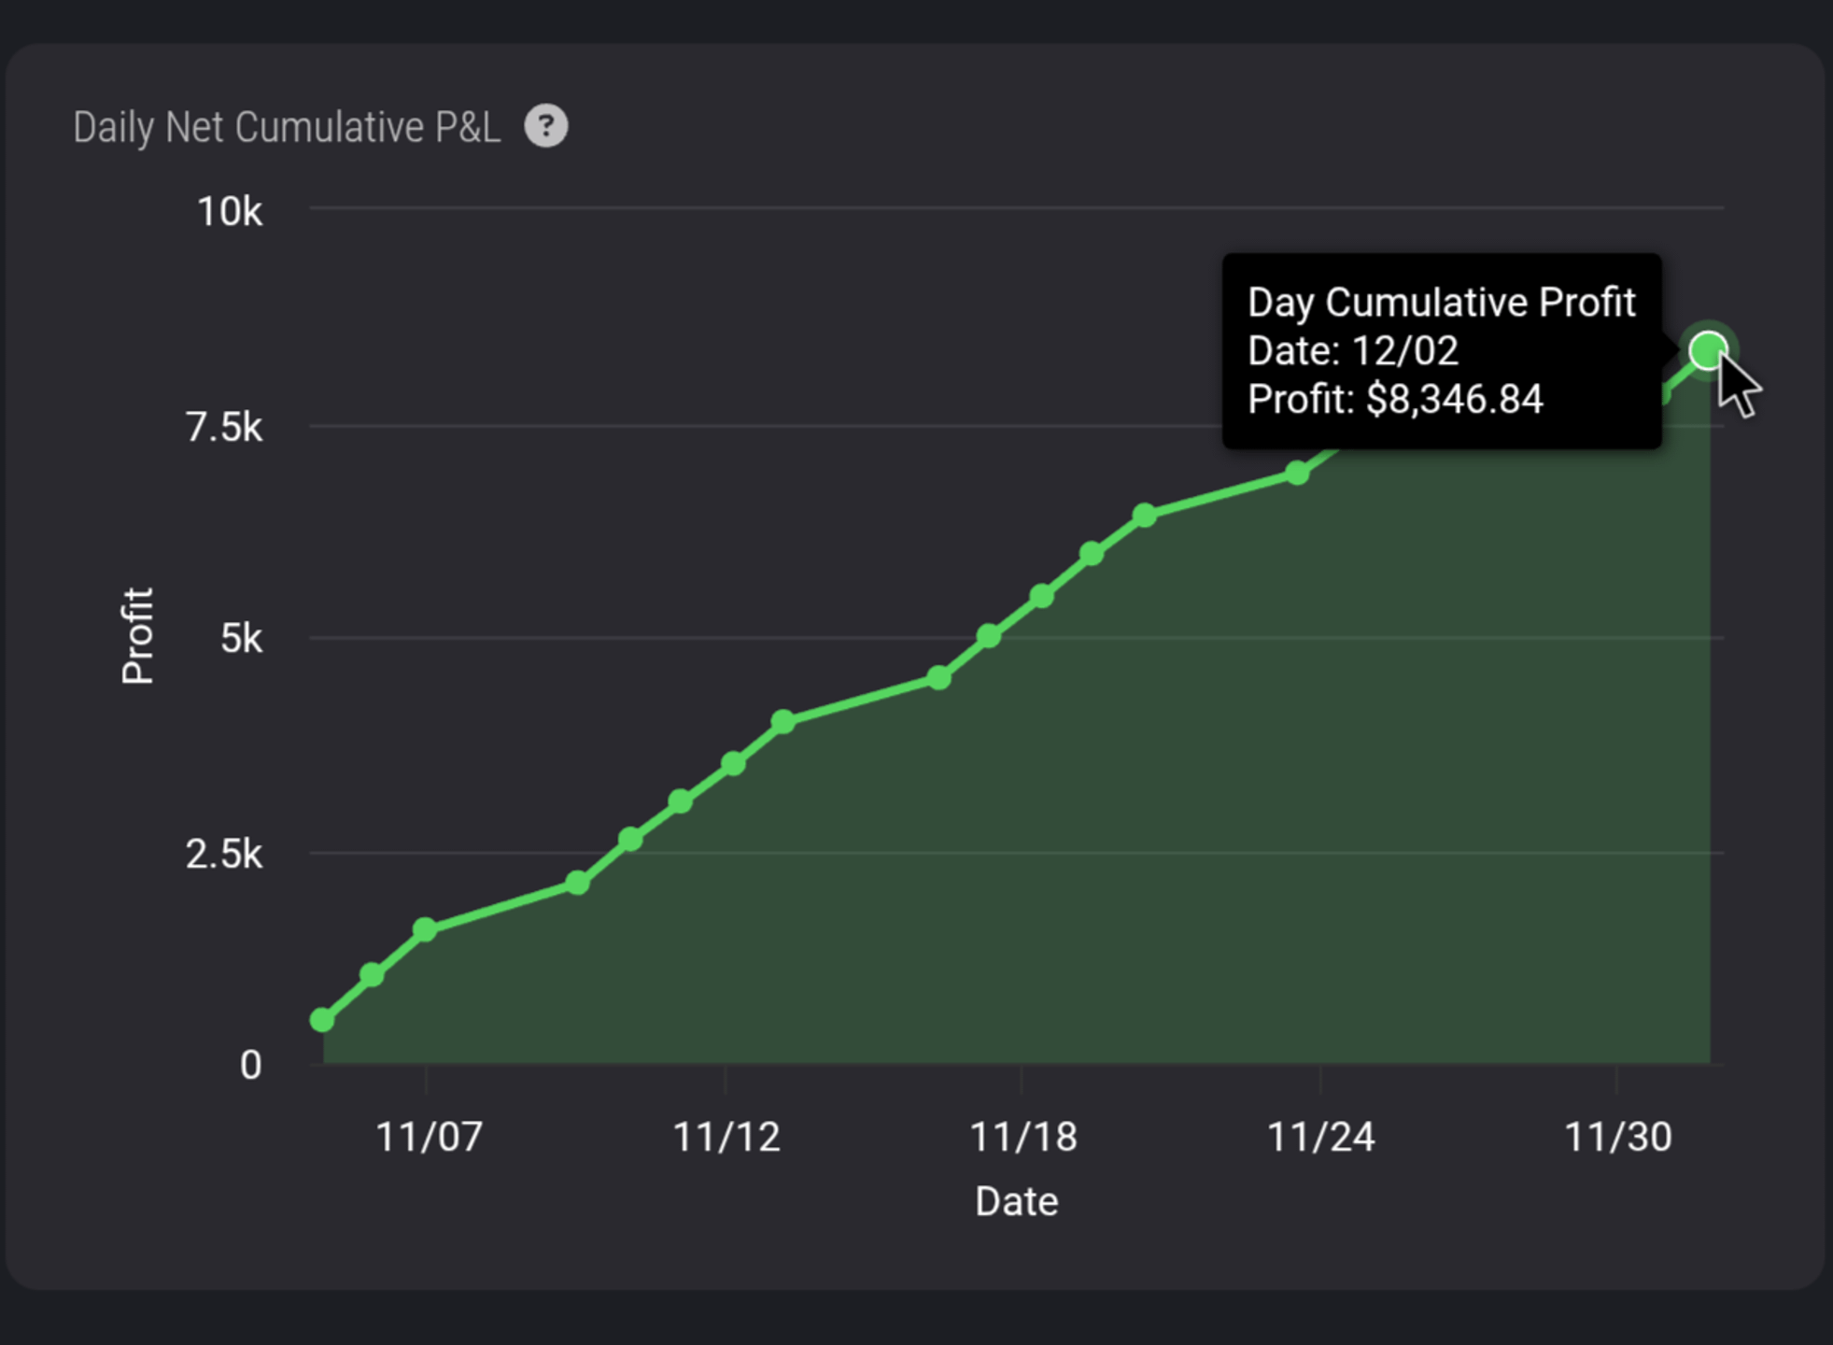
Task: Click the 'Date: 12/02' tooltip line
Action: coord(1352,351)
